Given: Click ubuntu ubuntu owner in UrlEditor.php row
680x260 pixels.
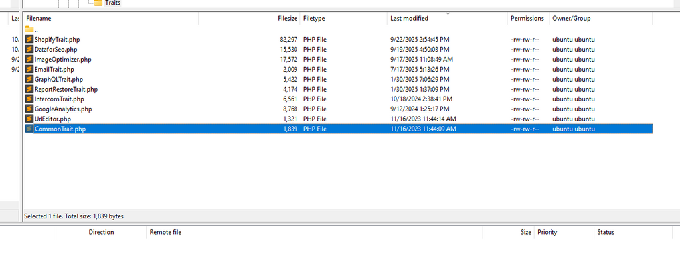Looking at the screenshot, I should (574, 119).
